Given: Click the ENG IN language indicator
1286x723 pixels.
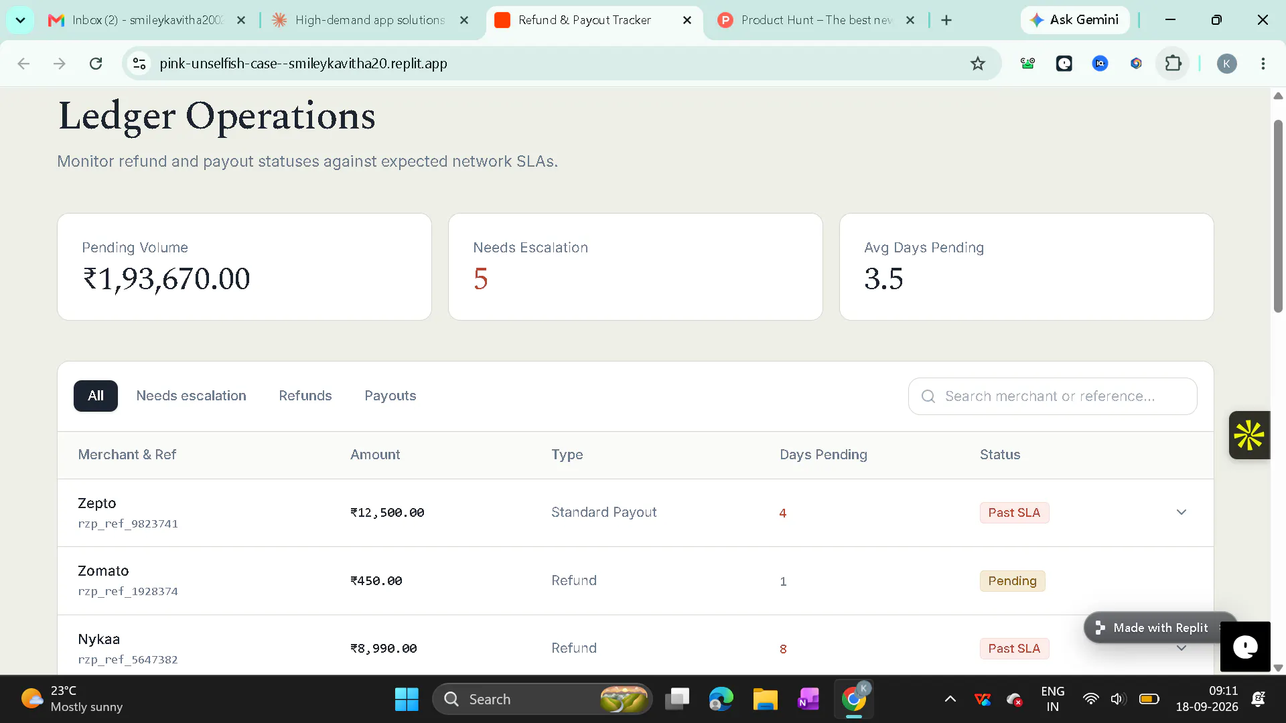Looking at the screenshot, I should pyautogui.click(x=1052, y=699).
